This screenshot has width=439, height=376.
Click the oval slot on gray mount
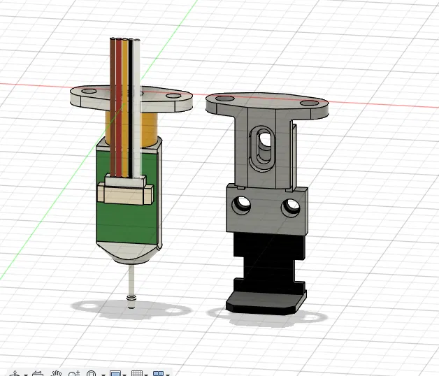[262, 148]
